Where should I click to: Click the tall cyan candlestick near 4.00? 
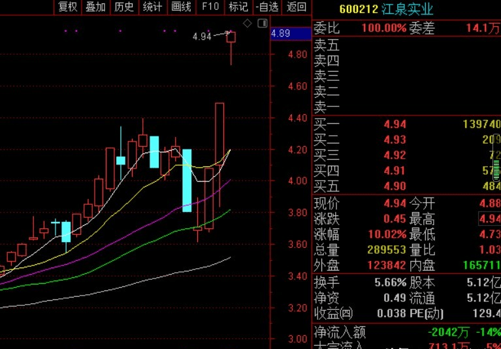(x=187, y=180)
